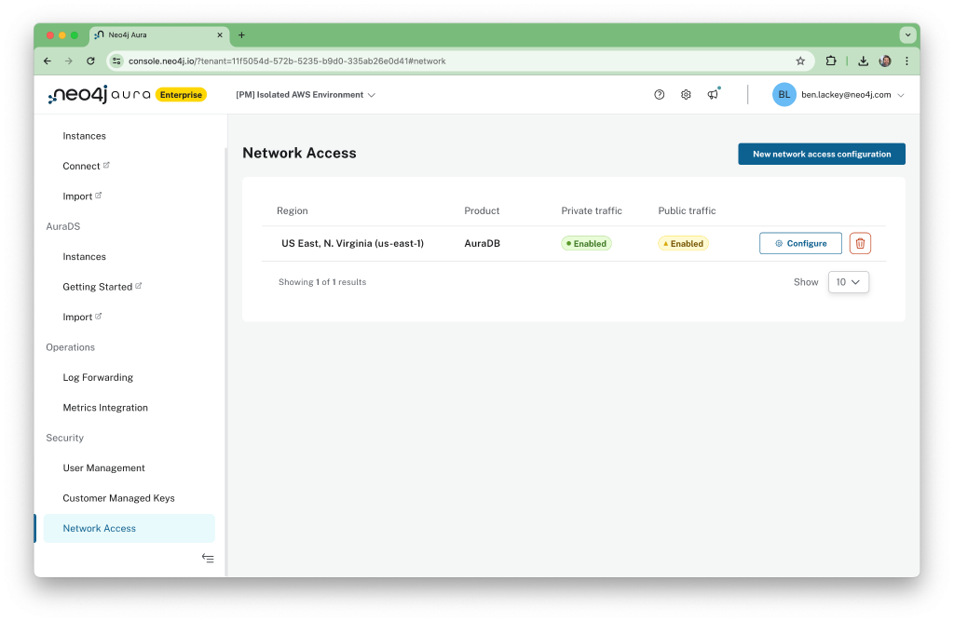
Task: Expand the ben.lackey@neo4j.com account menu
Action: point(838,94)
